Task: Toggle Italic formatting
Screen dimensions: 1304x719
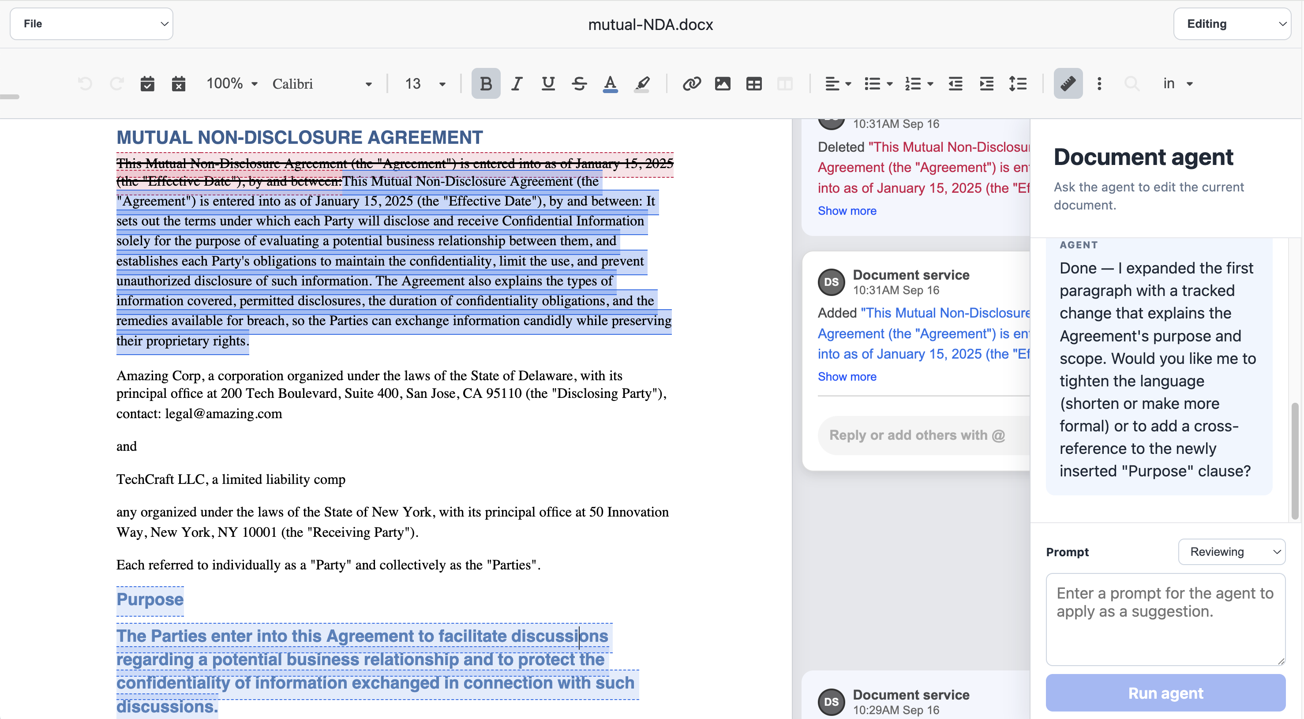Action: pos(517,83)
